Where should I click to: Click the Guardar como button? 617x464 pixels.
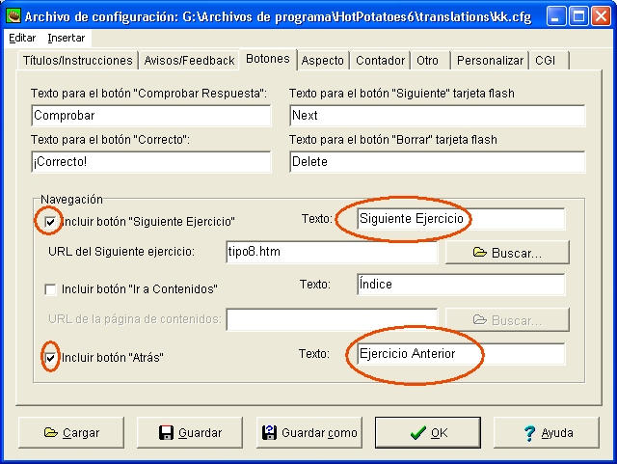point(308,433)
